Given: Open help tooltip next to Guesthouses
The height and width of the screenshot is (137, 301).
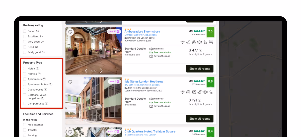Looking at the screenshot, I should 45,90.
